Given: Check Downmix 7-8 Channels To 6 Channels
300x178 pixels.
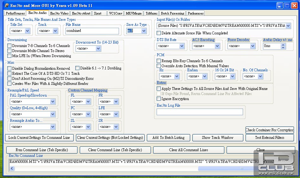Looking at the screenshot, I should 9,45.
